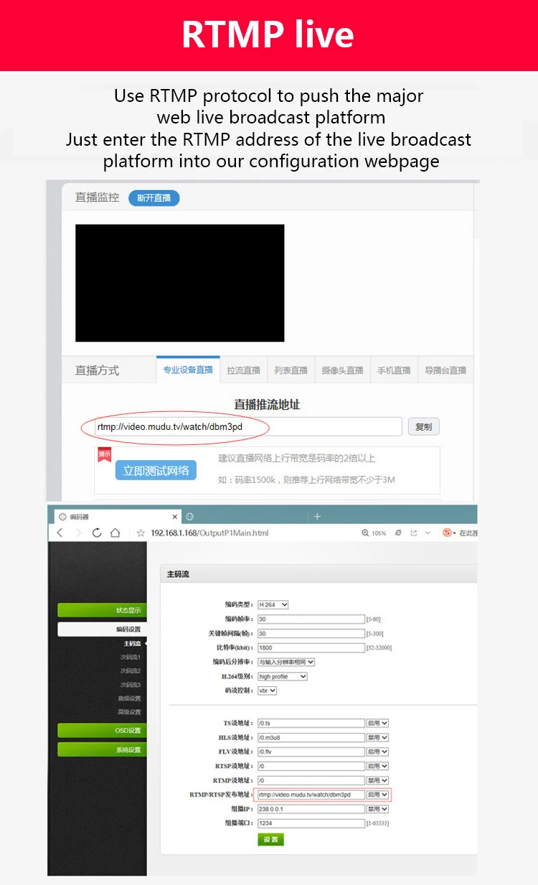Switch to the 摄像头直播 tab
Screen dimensions: 538x885
342,370
